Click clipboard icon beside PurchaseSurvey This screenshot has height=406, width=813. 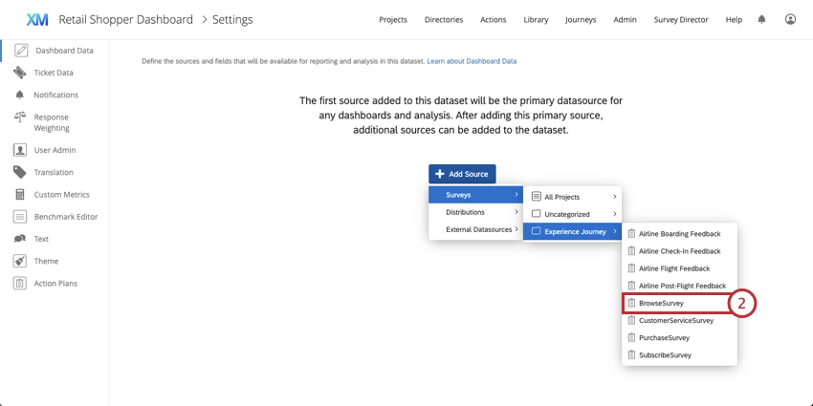631,337
